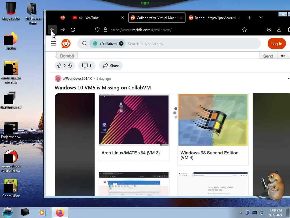Screen dimensions: 290x218
Task: Show hidden tray icons arrow
Action: 241,213
